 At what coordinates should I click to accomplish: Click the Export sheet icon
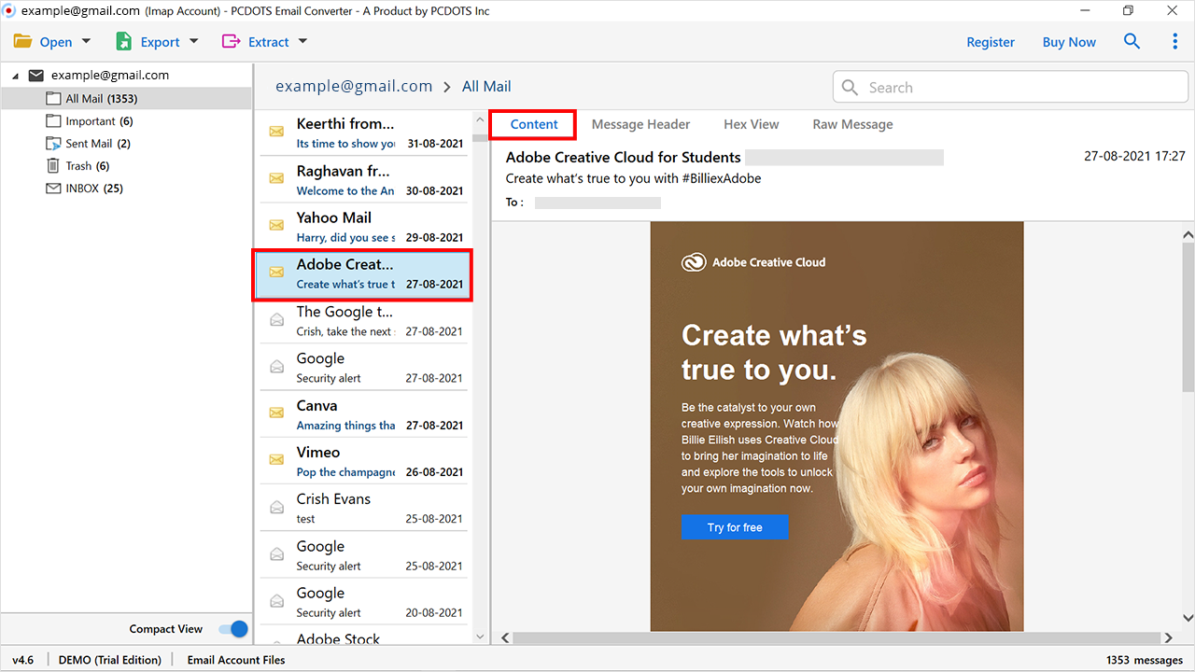[124, 42]
